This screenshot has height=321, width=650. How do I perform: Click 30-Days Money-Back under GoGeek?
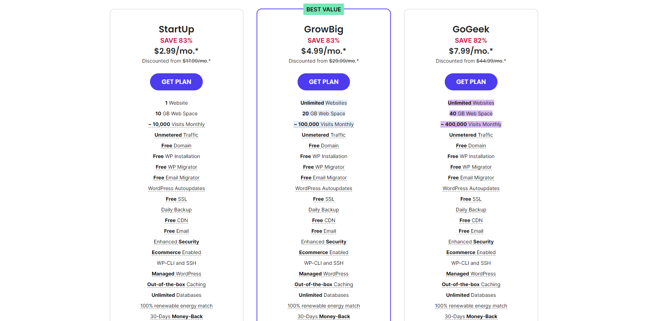471,316
